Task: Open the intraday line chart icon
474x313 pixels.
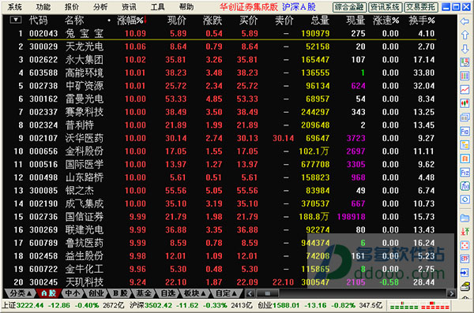Action: click(465, 89)
